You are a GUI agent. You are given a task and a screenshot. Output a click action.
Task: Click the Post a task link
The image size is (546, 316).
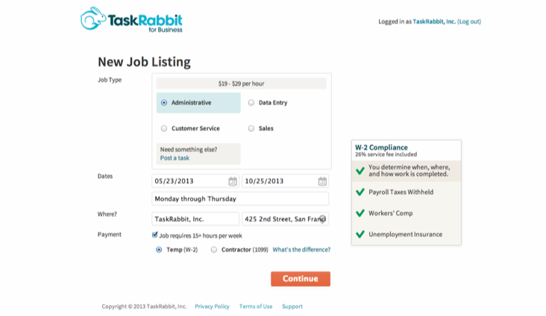175,158
